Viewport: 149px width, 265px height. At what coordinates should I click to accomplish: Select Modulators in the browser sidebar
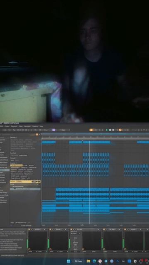click(x=3, y=165)
